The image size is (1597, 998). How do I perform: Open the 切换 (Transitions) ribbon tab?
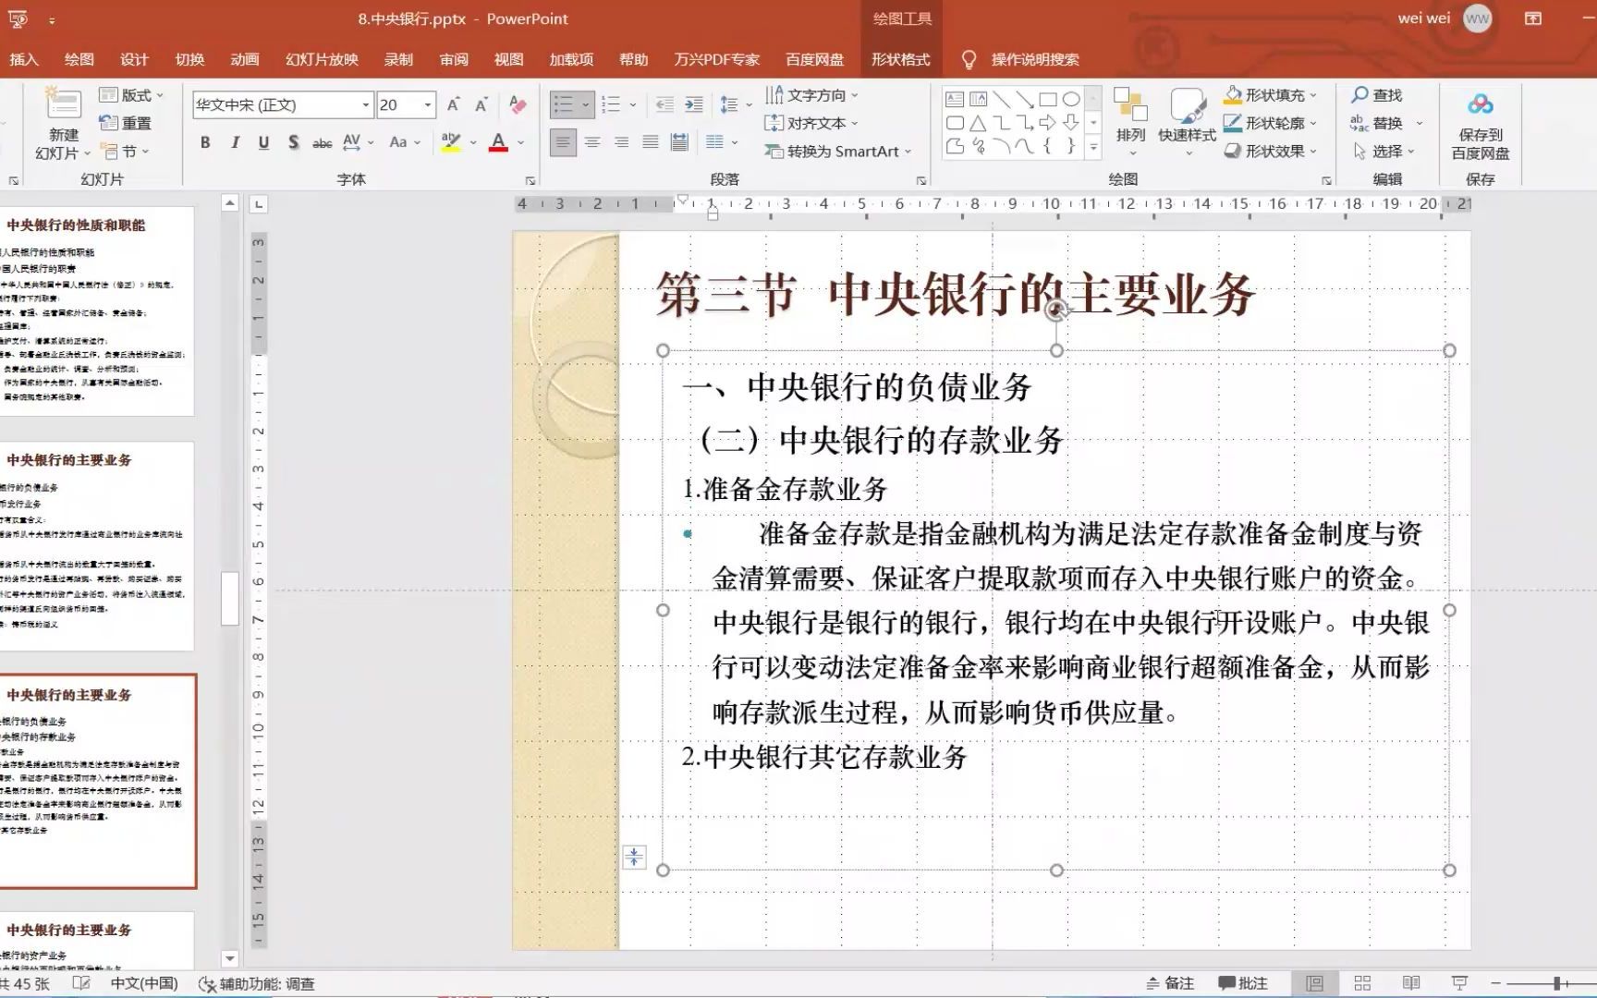190,59
